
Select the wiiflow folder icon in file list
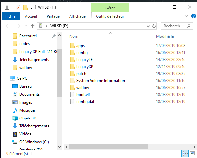72,87
